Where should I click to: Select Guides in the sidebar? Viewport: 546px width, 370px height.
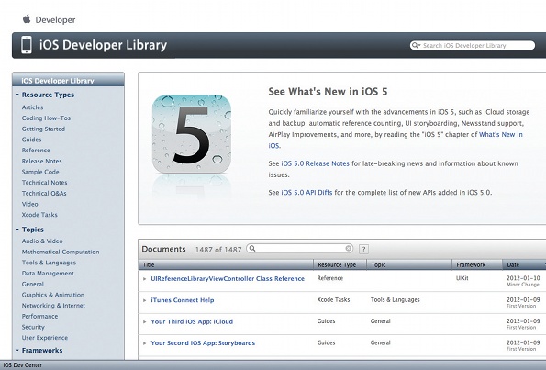(x=31, y=140)
